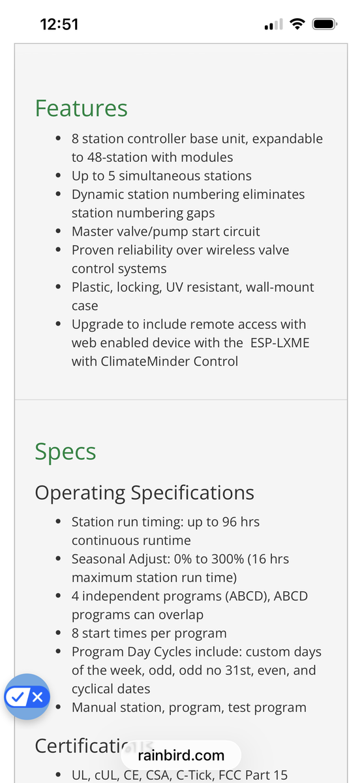The image size is (362, 783).
Task: Tap 'Dynamic station numbering' feature bullet
Action: coord(188,204)
